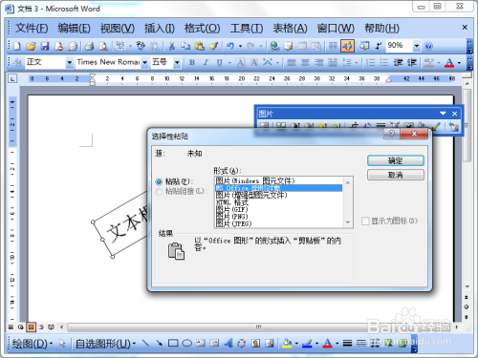Open a file with the folder icon
Screen dimensions: 478x358
pos(31,46)
